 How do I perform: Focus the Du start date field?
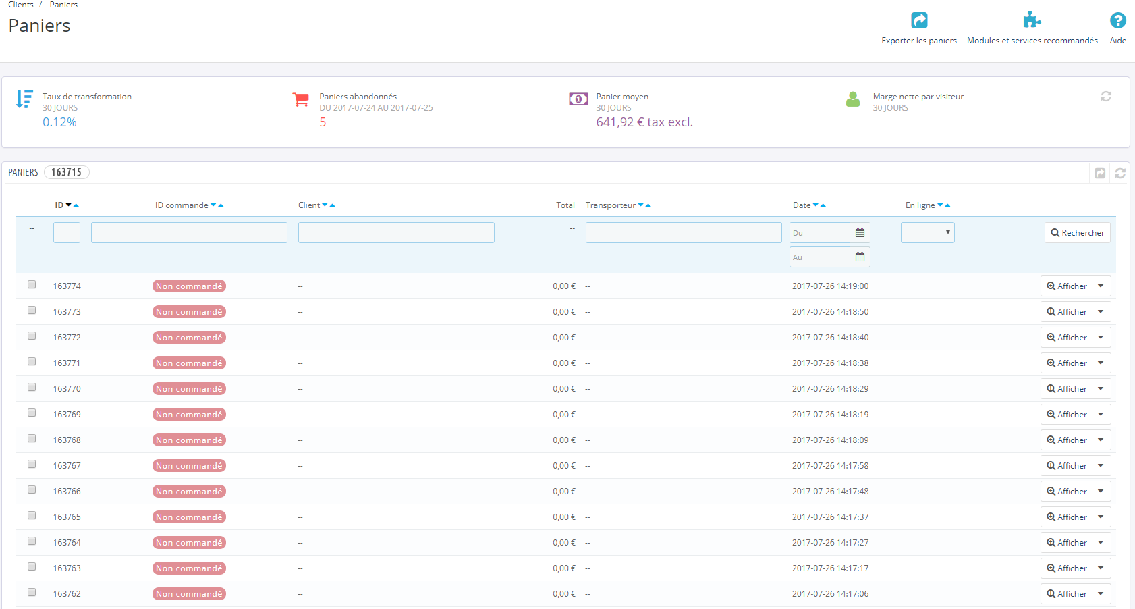point(820,233)
